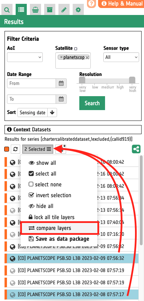
Task: Open the search magnifier tab
Action: [7, 10]
